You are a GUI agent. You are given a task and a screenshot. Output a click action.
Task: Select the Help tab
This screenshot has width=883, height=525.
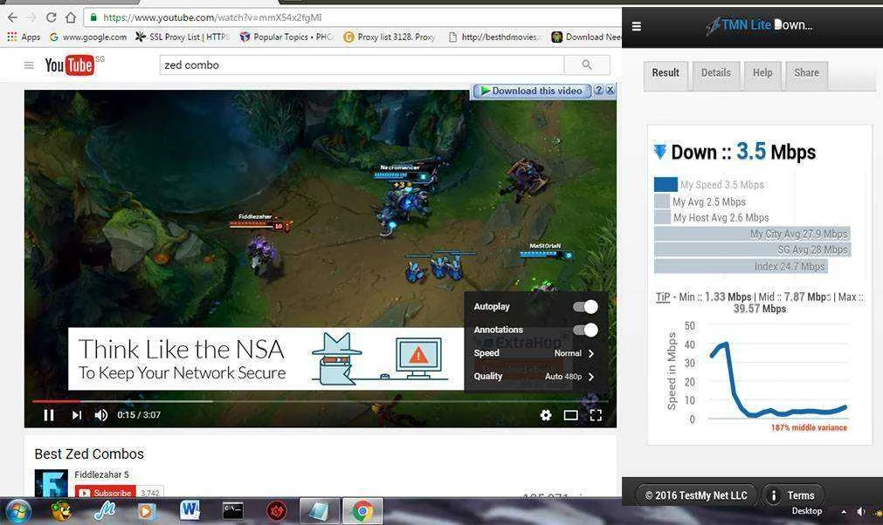(x=762, y=73)
